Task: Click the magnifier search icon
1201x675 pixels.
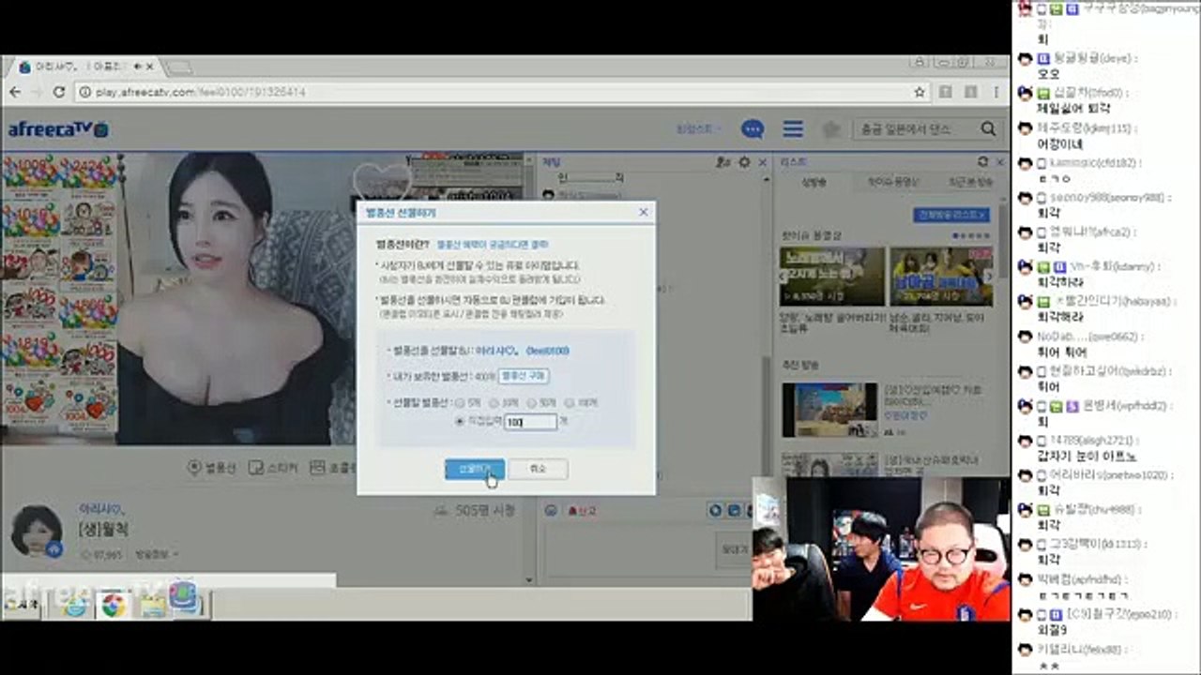Action: click(x=988, y=129)
